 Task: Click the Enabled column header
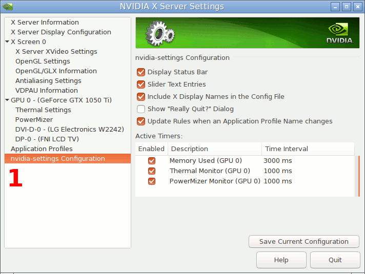[152, 149]
